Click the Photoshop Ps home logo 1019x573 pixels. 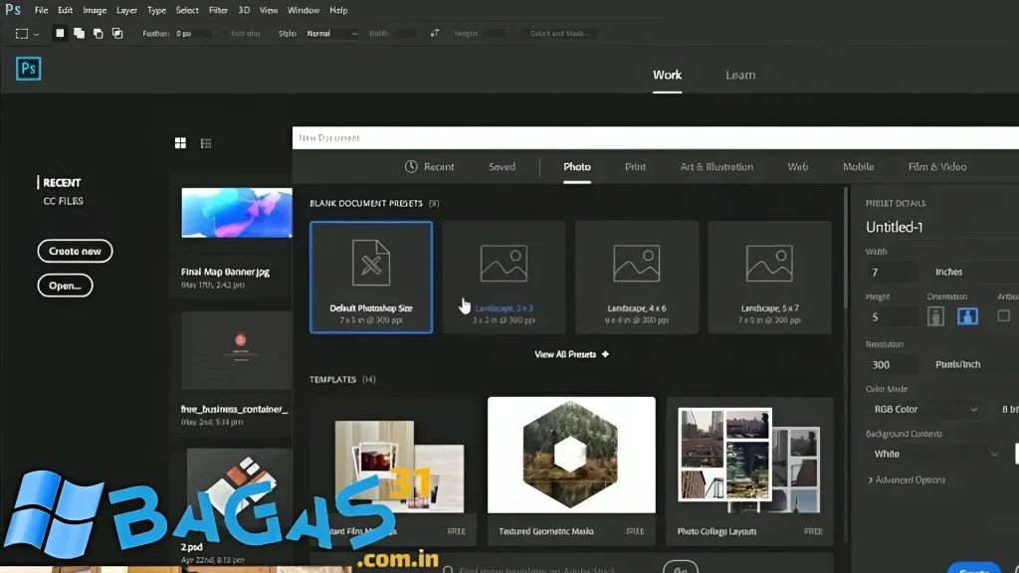28,69
